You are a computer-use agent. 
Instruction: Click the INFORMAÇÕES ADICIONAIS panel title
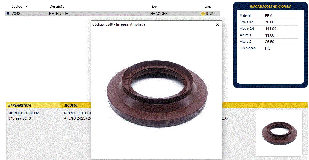click(270, 7)
